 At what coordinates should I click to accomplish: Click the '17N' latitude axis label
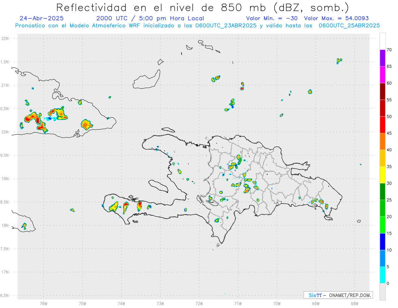pos(6,272)
